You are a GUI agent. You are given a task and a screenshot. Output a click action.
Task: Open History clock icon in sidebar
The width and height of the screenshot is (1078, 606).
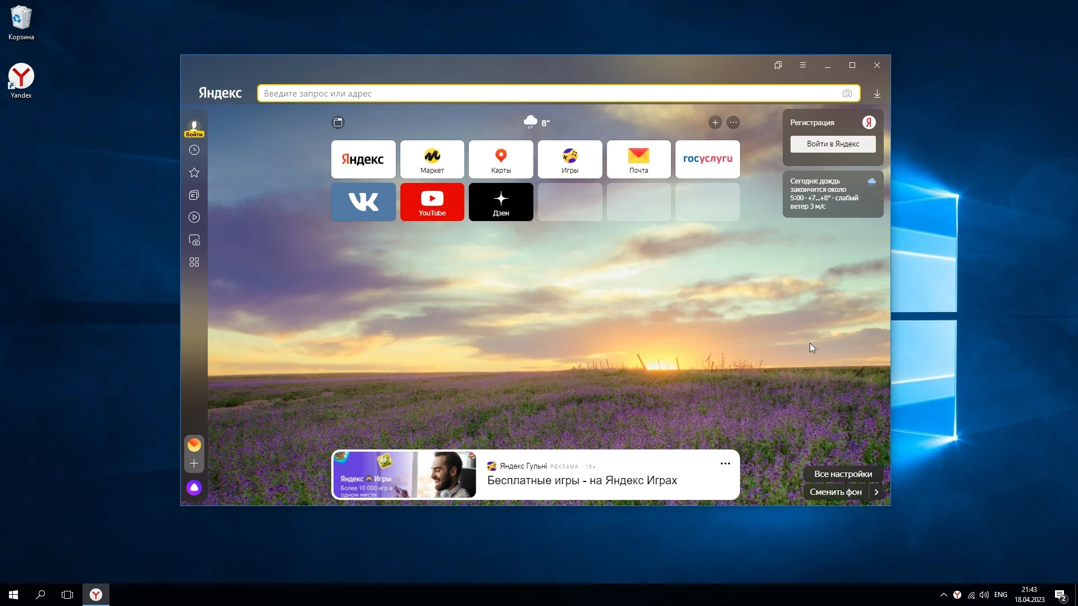click(x=194, y=150)
